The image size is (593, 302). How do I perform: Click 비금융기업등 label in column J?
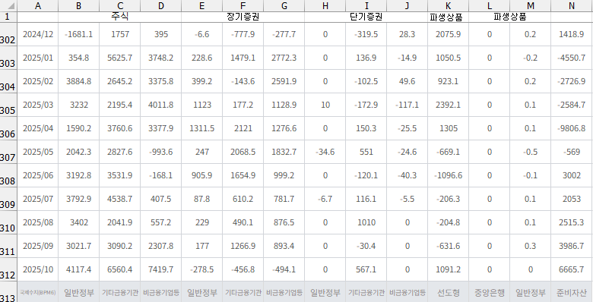[x=407, y=293]
